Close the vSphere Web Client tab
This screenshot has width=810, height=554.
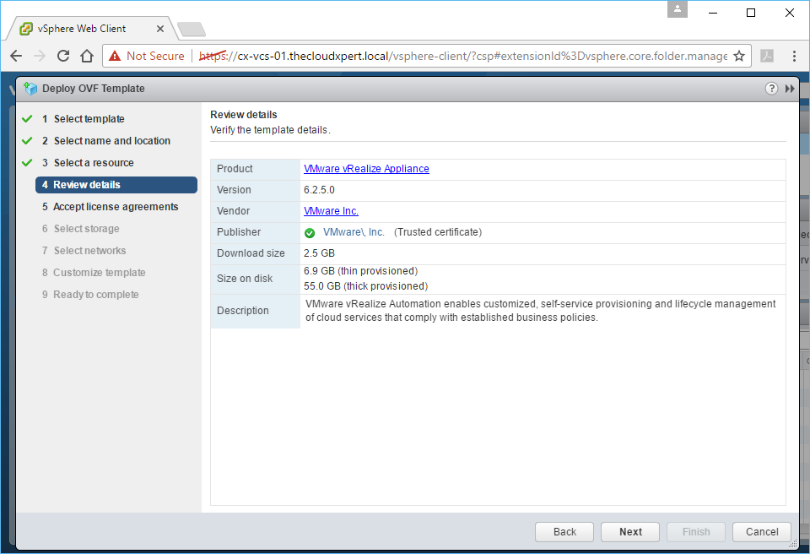pos(160,29)
